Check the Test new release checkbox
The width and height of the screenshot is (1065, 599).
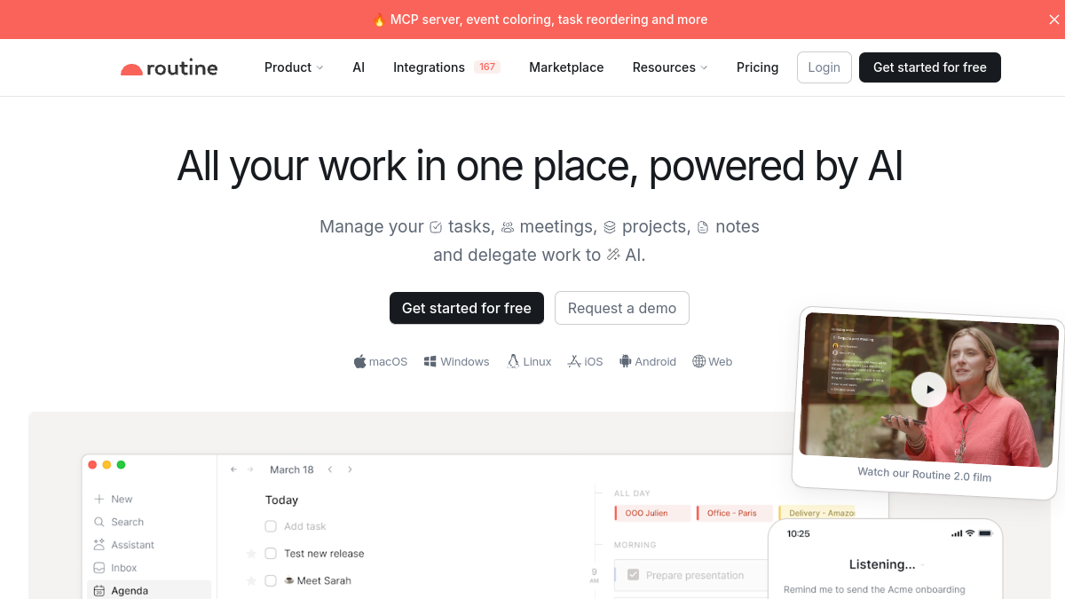click(271, 554)
